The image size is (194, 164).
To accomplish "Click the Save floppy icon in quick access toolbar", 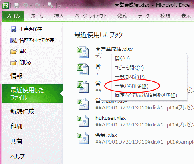I will pyautogui.click(x=16, y=6).
